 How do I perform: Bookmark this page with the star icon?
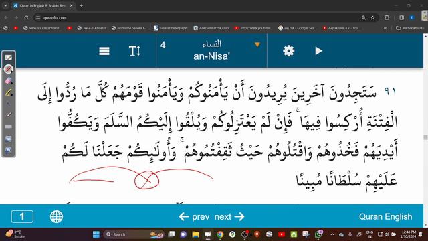coord(372,18)
